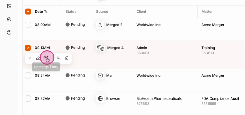The width and height of the screenshot is (245, 115).
Task: Click the Browser source globe icon
Action: click(x=100, y=98)
